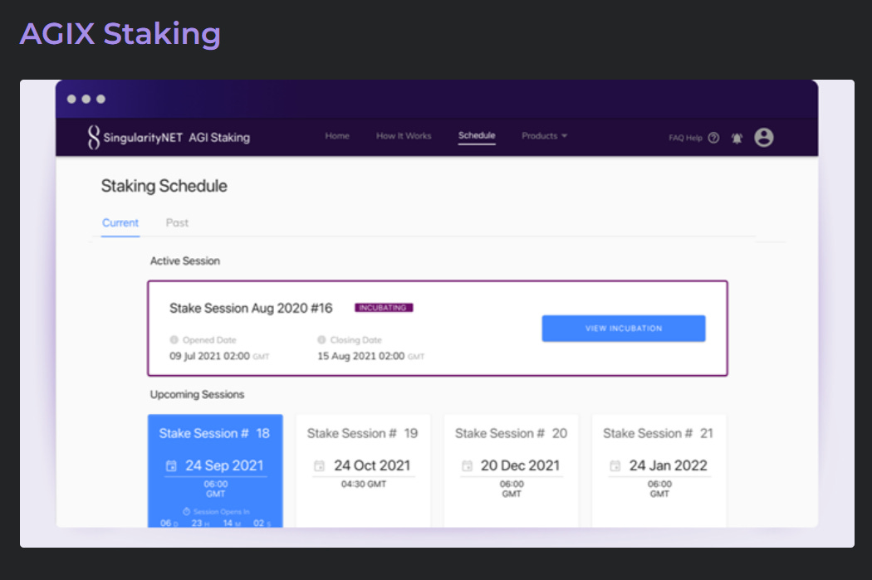Select the Schedule menu item
The image size is (872, 580).
(477, 135)
